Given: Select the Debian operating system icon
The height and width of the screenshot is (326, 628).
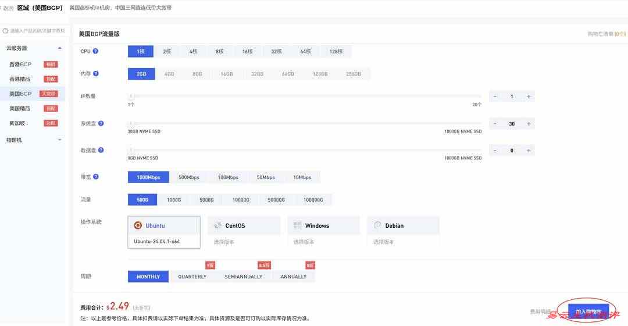Looking at the screenshot, I should pyautogui.click(x=377, y=225).
